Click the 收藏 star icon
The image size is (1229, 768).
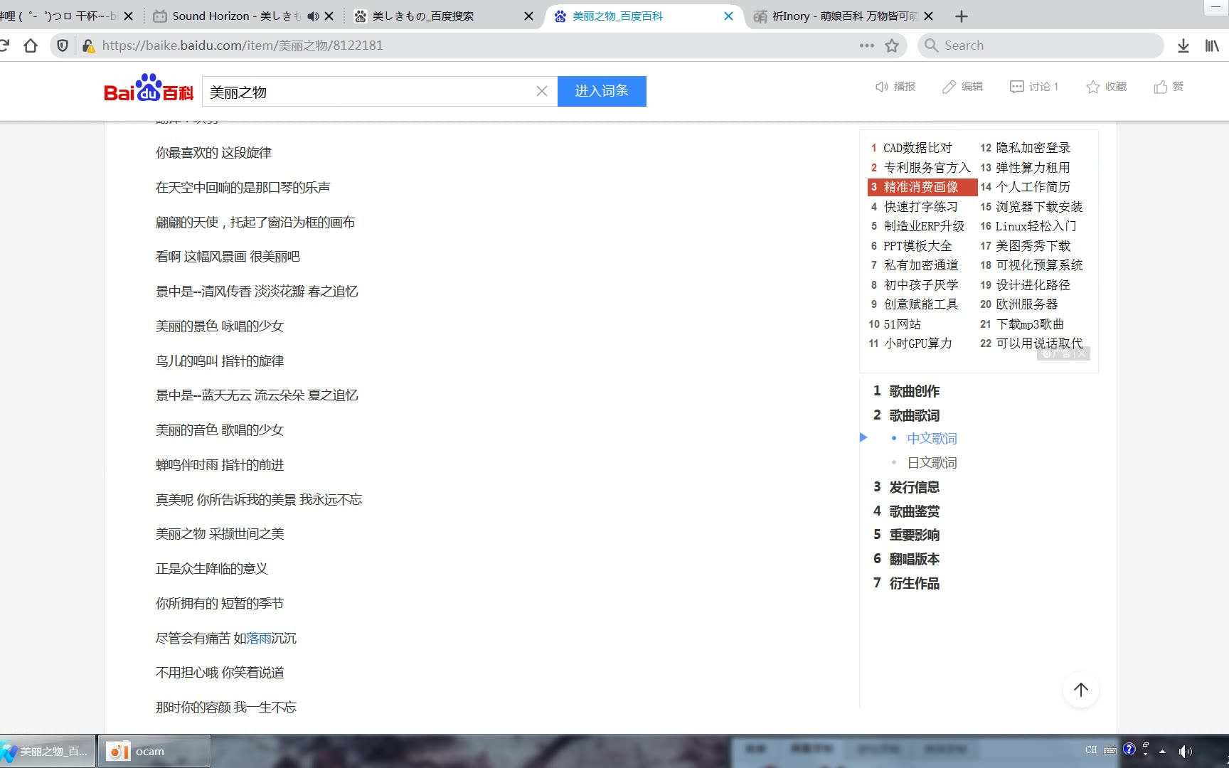point(1093,87)
